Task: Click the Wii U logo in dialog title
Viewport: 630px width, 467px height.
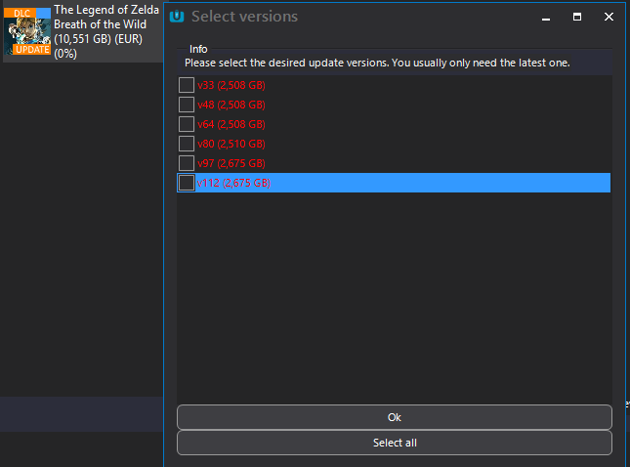Action: 177,17
